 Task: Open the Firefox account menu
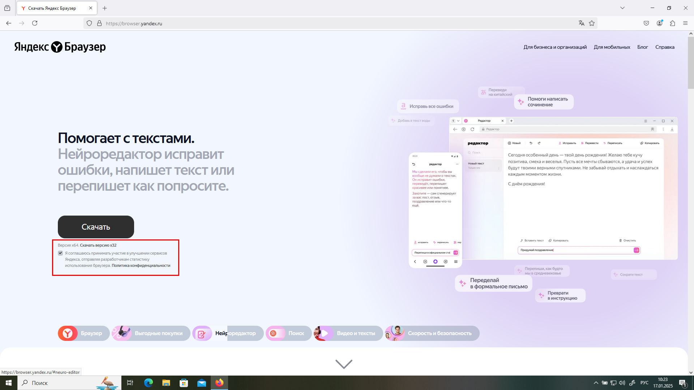[659, 23]
